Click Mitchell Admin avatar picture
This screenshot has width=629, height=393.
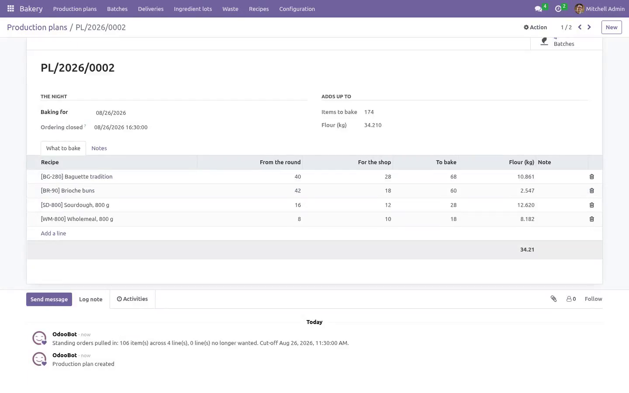point(579,9)
